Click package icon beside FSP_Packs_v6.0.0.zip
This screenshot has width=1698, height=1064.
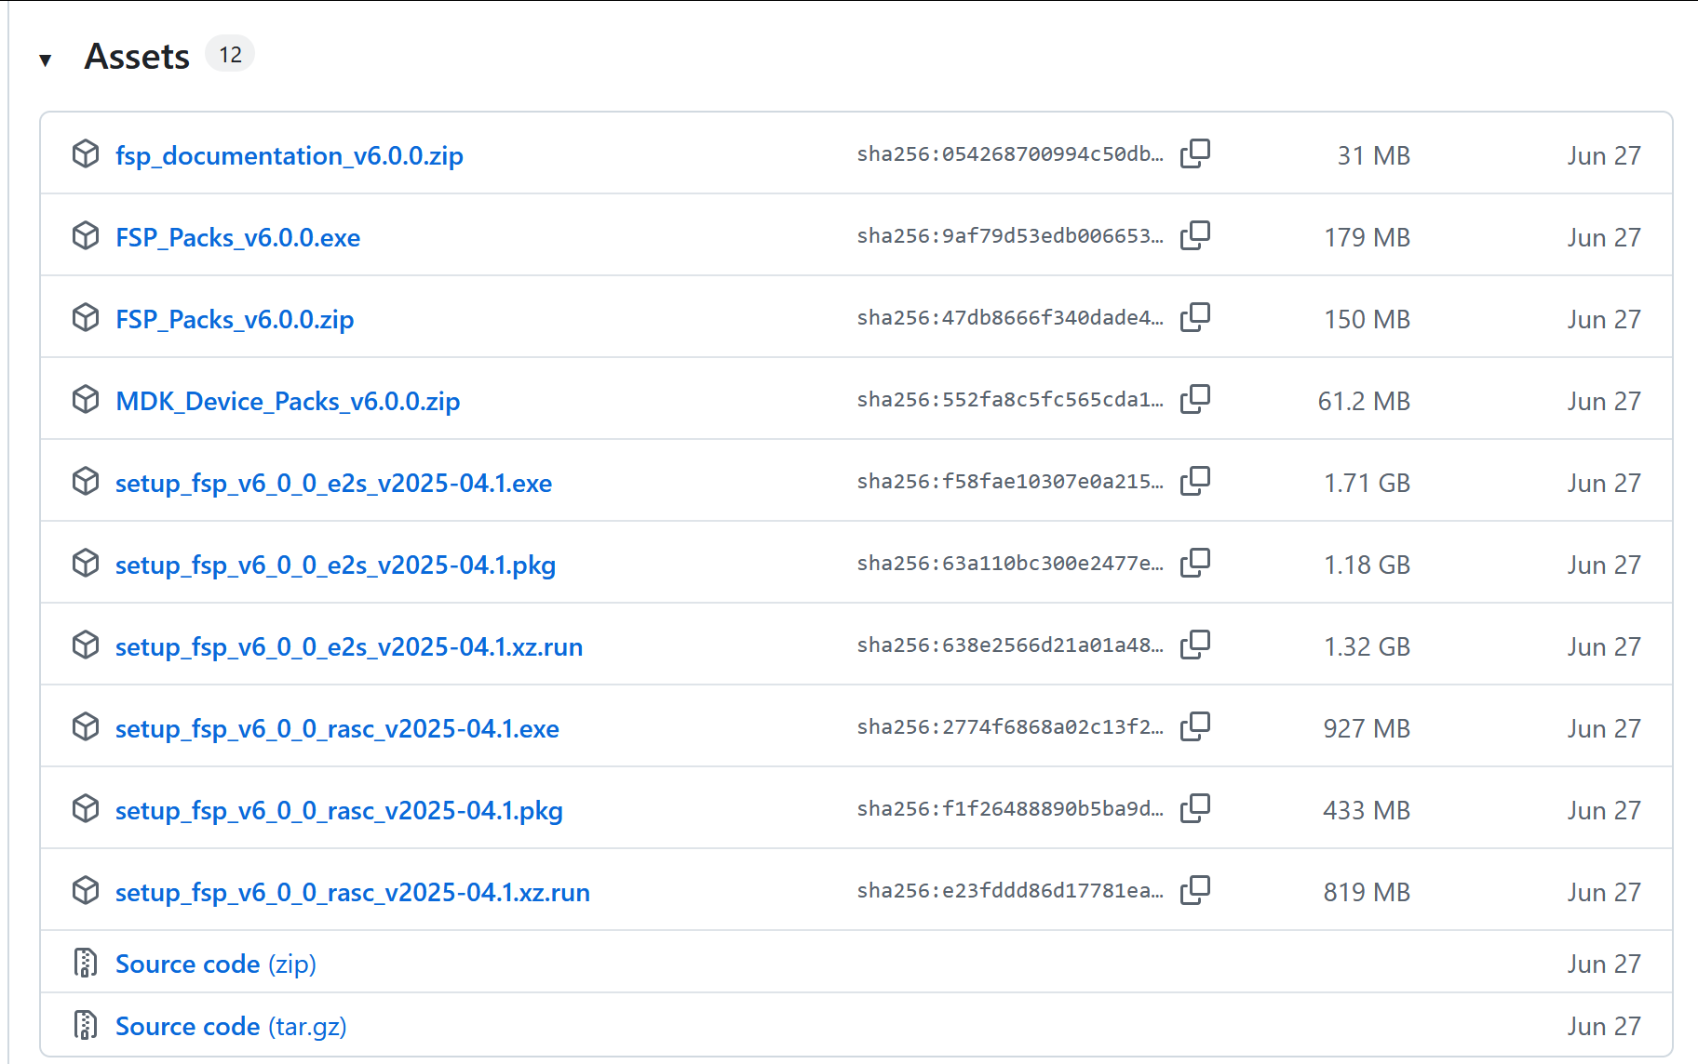point(86,317)
